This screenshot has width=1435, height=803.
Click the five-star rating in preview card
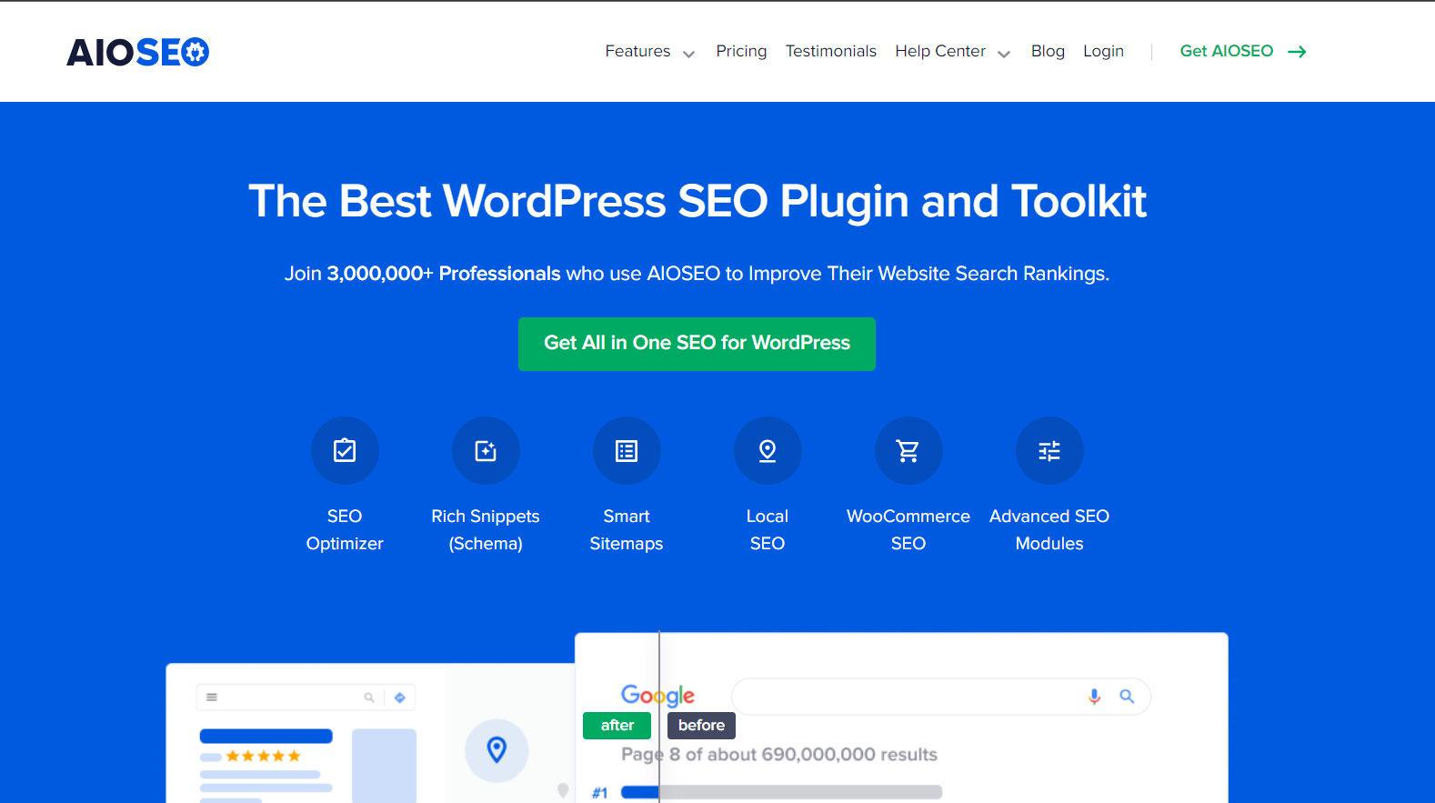pyautogui.click(x=263, y=756)
